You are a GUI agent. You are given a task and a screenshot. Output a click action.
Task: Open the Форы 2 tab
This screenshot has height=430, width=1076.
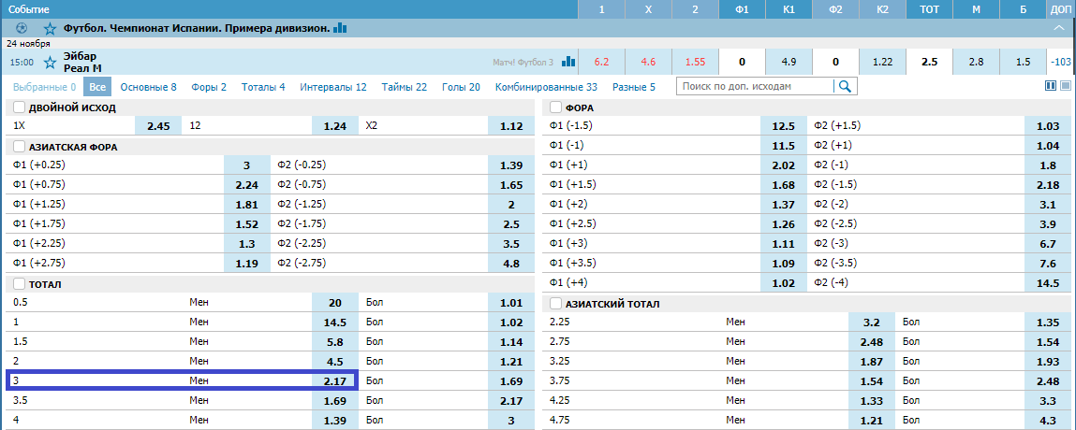pyautogui.click(x=209, y=87)
